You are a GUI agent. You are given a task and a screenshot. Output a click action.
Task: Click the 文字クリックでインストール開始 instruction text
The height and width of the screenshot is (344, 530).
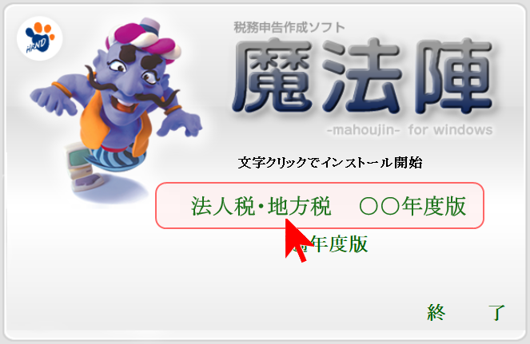[330, 163]
